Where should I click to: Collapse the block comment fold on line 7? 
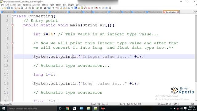tap(12, 43)
